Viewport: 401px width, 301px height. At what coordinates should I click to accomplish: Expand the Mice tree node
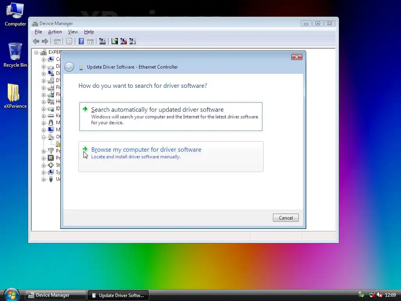pos(43,123)
